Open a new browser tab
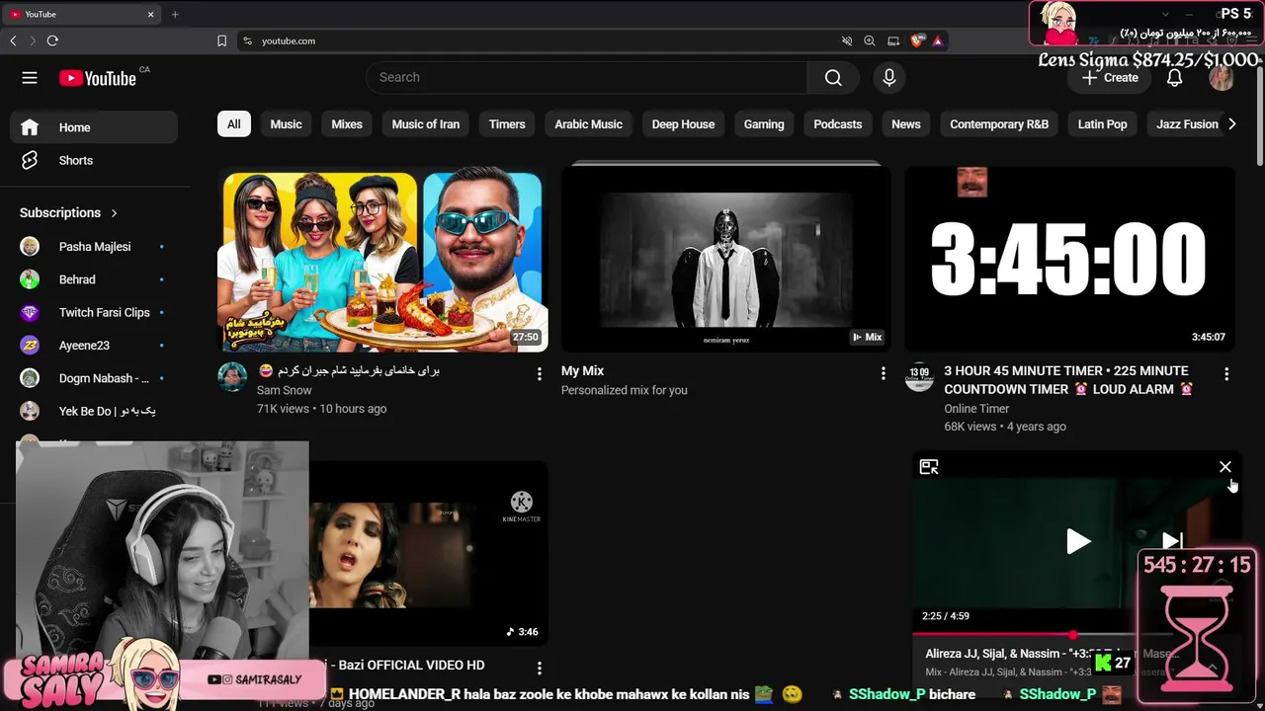Image resolution: width=1265 pixels, height=711 pixels. point(175,14)
